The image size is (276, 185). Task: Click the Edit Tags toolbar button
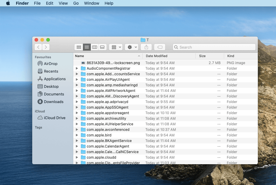pos(160,47)
